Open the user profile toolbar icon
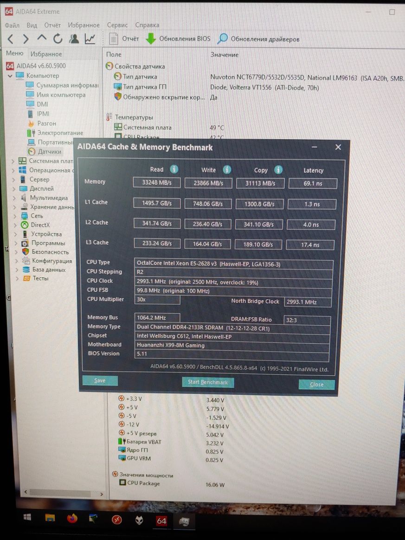The image size is (405, 540). 74,39
